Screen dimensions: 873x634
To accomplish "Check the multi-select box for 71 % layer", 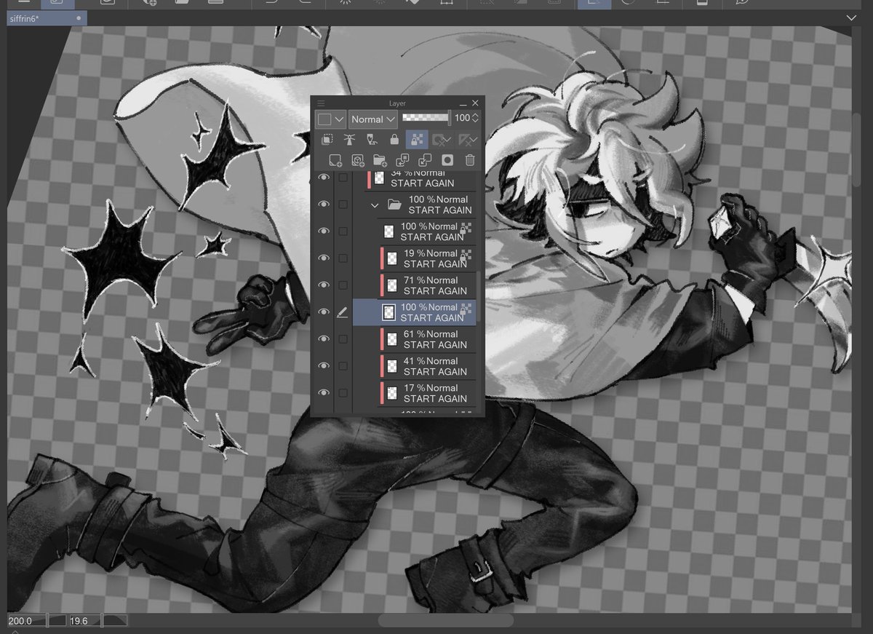I will coord(343,285).
